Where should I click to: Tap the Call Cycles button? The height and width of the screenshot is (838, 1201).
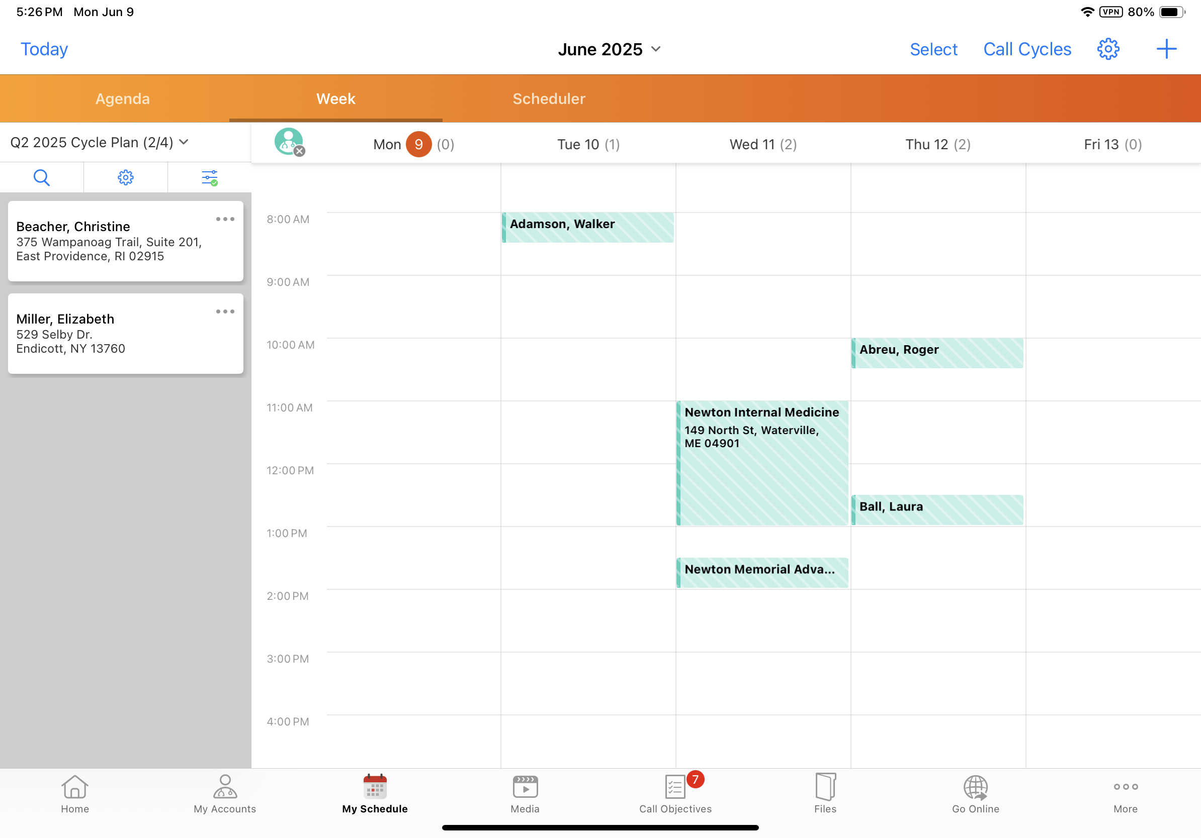pyautogui.click(x=1027, y=49)
